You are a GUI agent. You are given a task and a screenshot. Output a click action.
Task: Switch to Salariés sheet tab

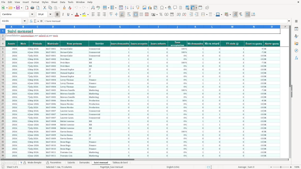pos(71,162)
